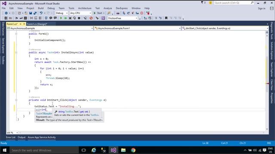The image size is (275, 154).
Task: Click the Restart circular arrow icon
Action: coord(74,18)
